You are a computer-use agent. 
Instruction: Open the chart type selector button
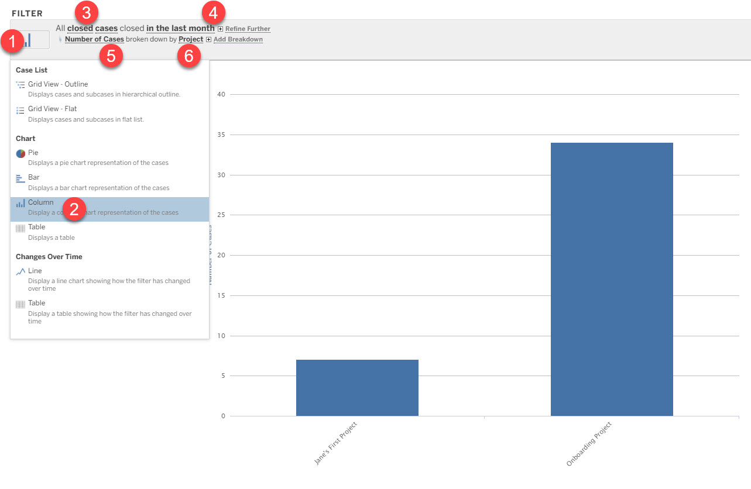coord(30,40)
